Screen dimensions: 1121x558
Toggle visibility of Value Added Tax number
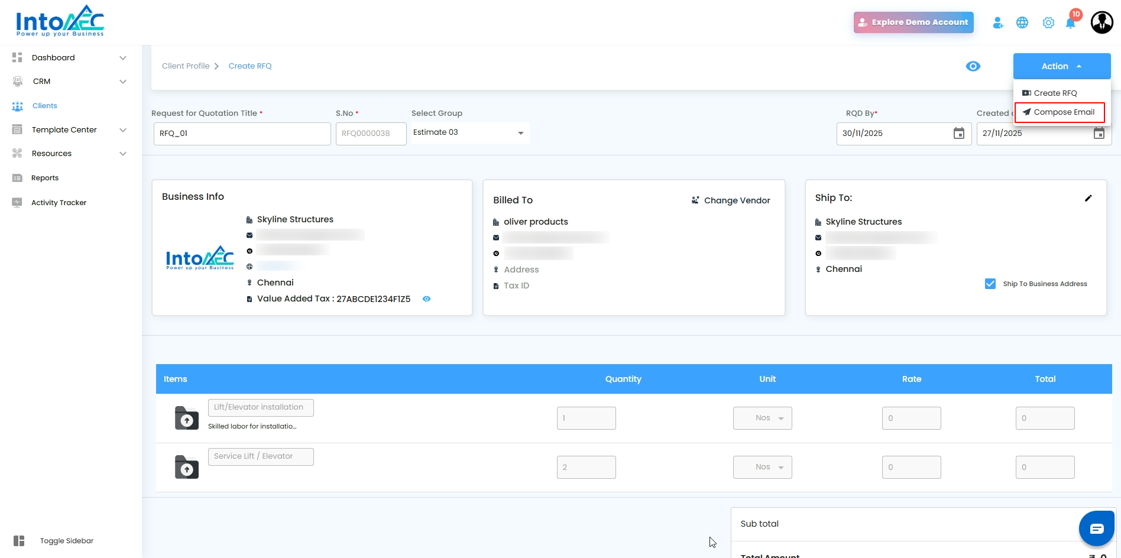[426, 299]
